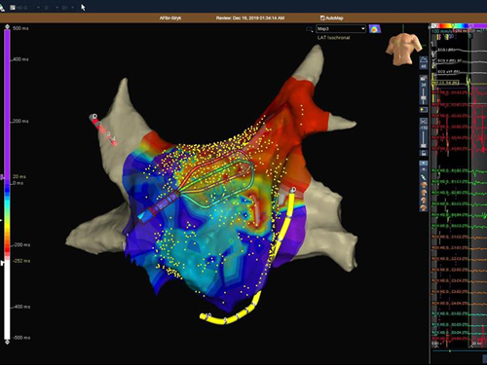Toggle the yellow light indicator button
The image size is (487, 365).
[424, 110]
